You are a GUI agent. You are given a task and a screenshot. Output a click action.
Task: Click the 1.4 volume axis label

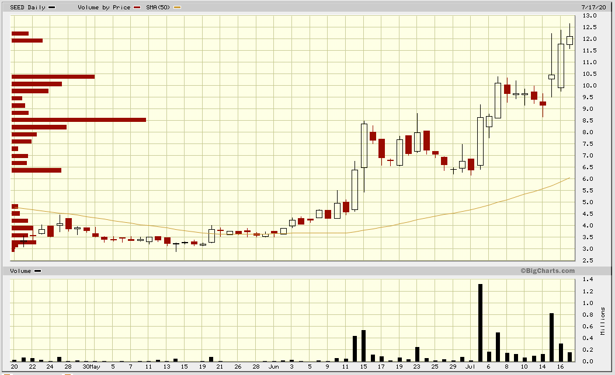coord(588,279)
